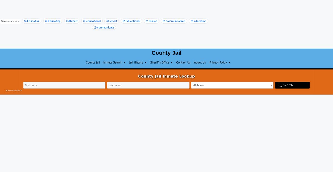Expand the Privacy Policy dropdown arrow

click(229, 63)
